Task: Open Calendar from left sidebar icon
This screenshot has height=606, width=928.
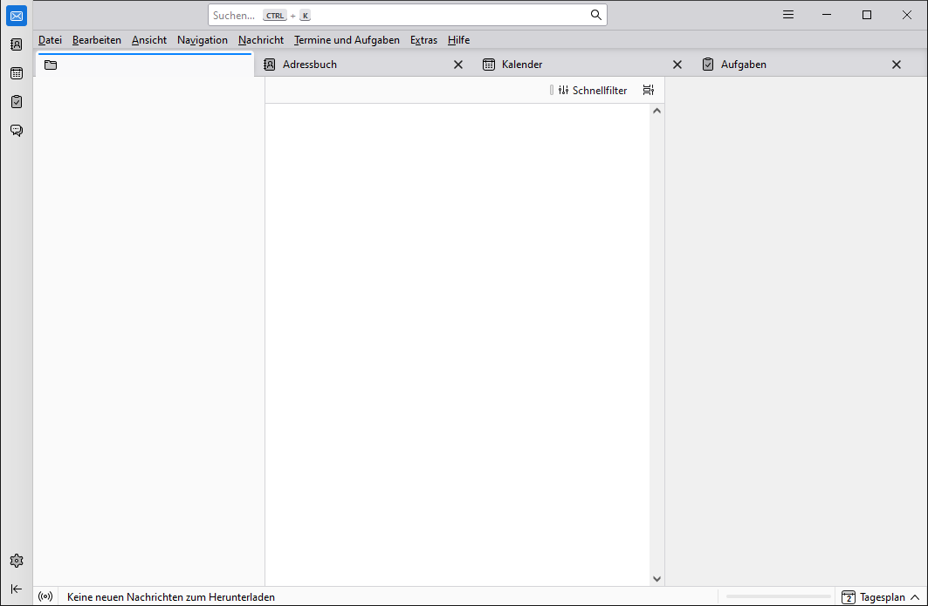Action: coord(17,73)
